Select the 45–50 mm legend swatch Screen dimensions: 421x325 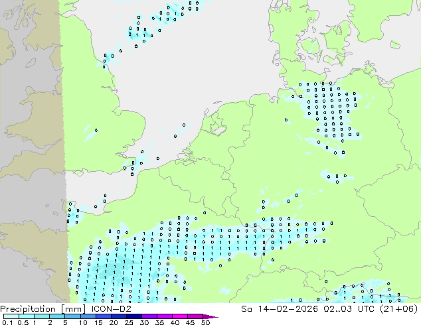click(195, 316)
